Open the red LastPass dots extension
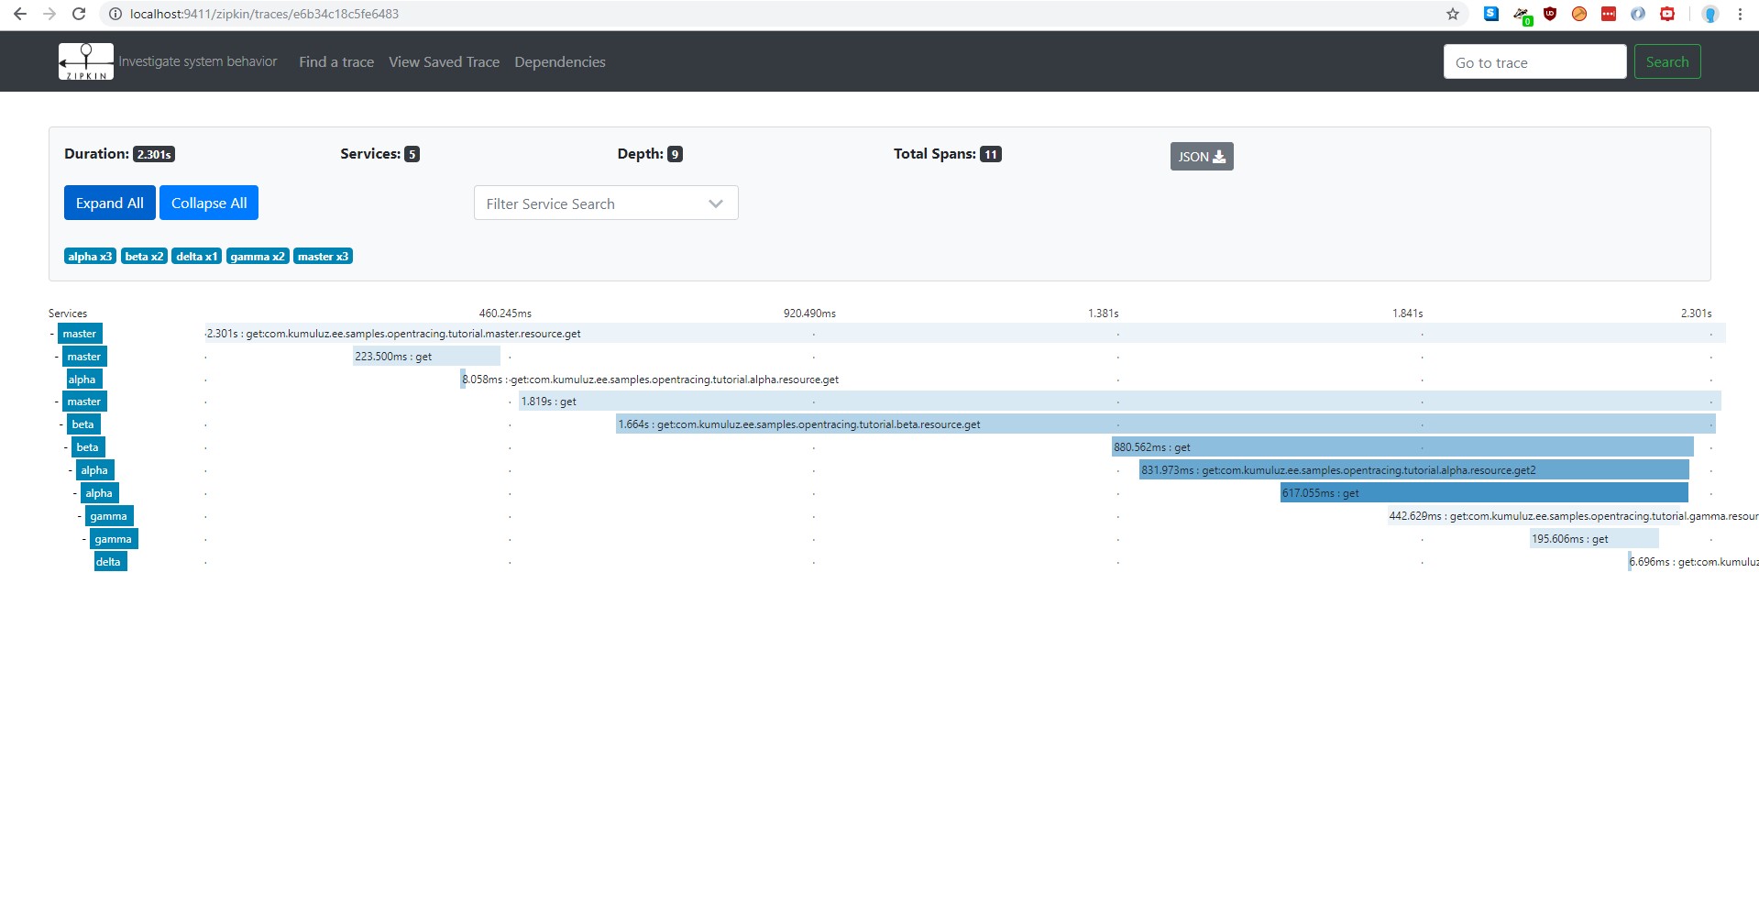Screen dimensions: 1759x903 click(x=1609, y=14)
